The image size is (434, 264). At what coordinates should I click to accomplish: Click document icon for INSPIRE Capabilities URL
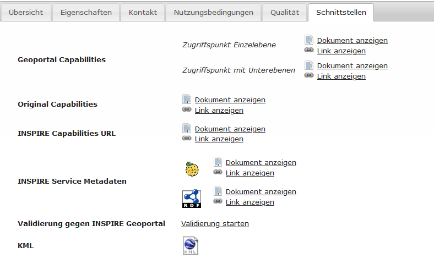pyautogui.click(x=187, y=128)
